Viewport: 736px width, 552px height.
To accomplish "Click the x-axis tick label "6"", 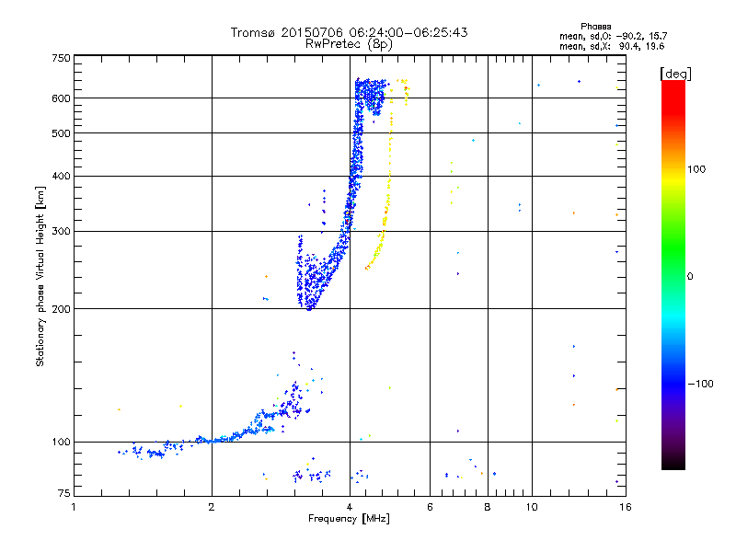I will point(430,507).
